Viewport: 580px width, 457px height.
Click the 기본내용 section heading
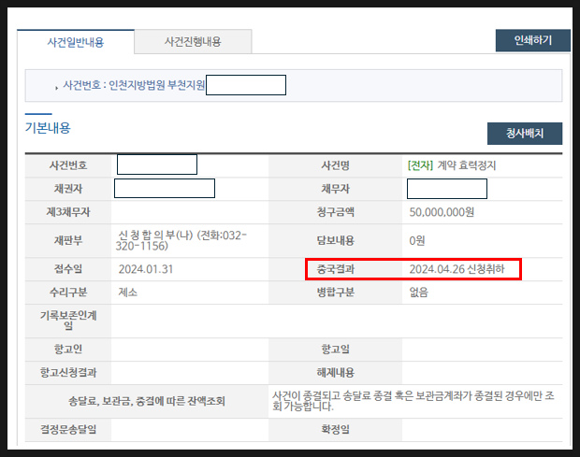(x=48, y=128)
